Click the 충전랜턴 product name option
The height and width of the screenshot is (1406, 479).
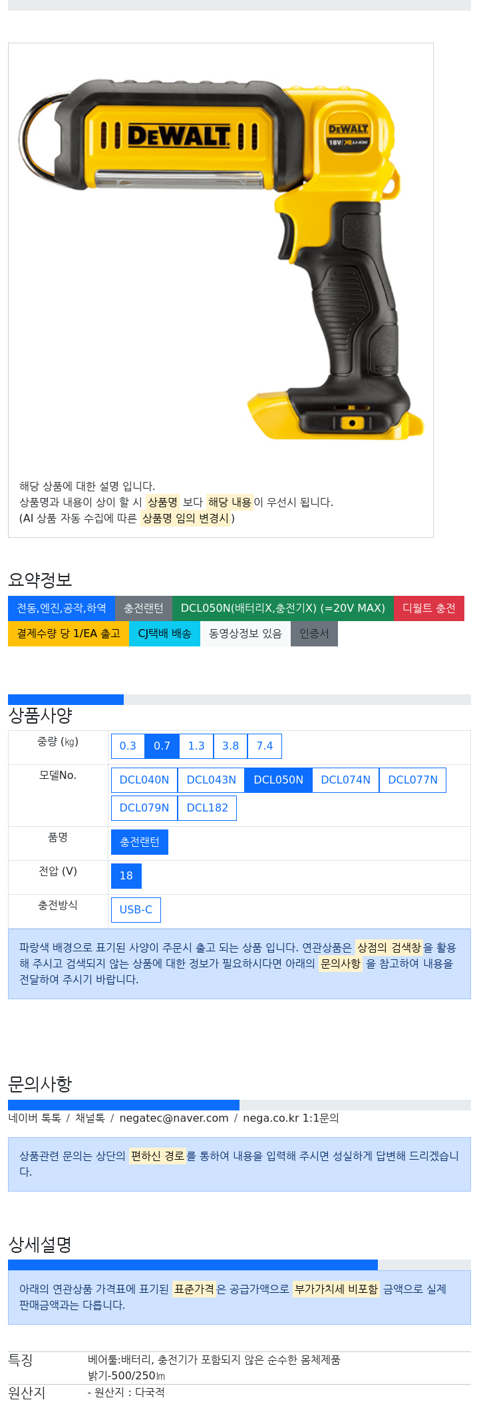[140, 842]
